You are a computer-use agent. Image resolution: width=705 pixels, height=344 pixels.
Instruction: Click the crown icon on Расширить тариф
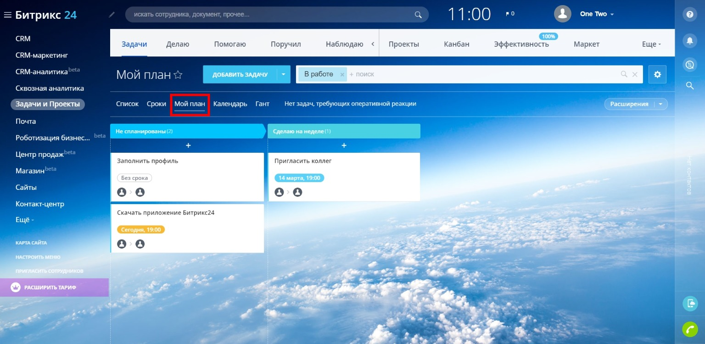[x=16, y=287]
